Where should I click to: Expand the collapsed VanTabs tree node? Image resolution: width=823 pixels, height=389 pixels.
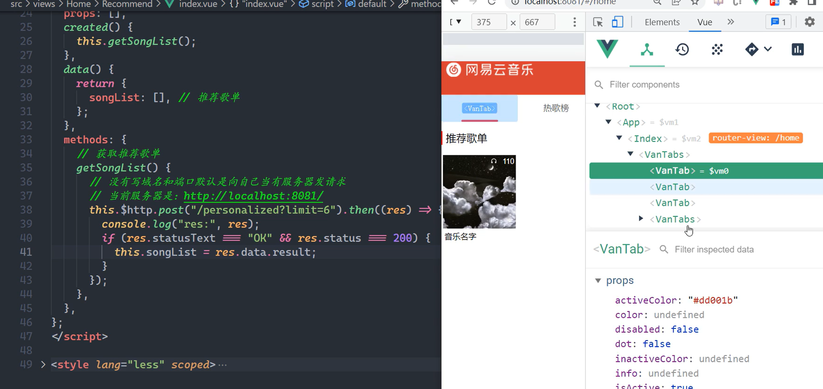click(641, 219)
